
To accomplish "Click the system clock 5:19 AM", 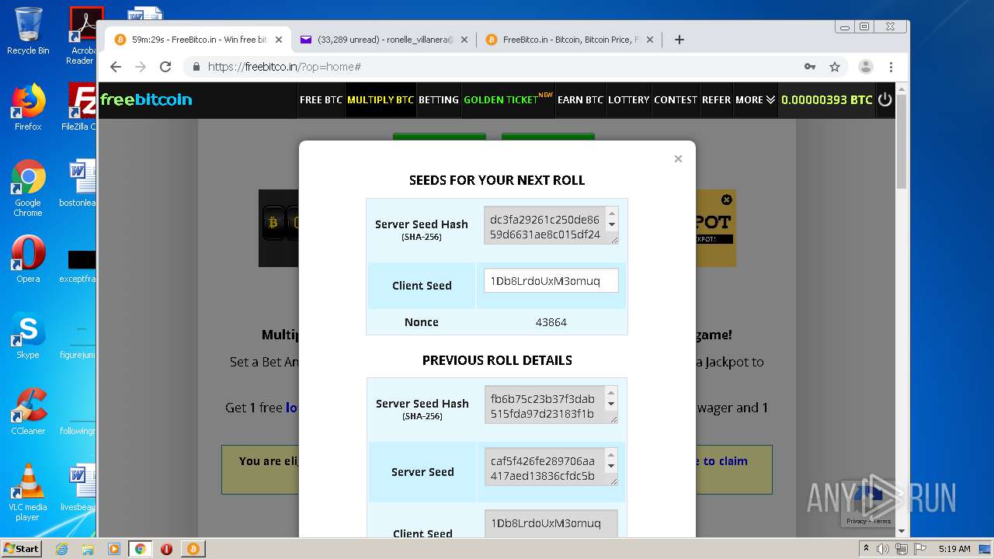I will [x=954, y=549].
